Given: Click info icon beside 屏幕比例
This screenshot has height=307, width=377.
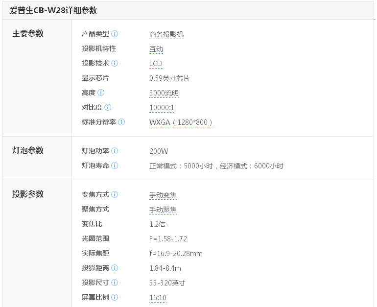Looking at the screenshot, I should tap(115, 297).
